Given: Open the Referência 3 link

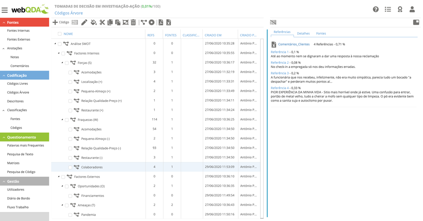Looking at the screenshot, I should click(280, 73).
